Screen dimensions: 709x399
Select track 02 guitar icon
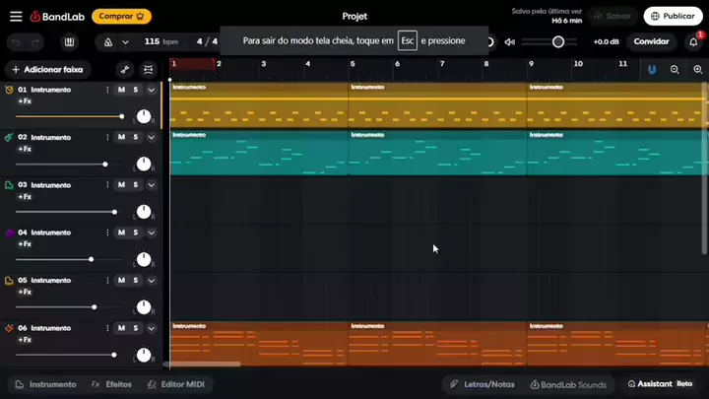[9, 137]
